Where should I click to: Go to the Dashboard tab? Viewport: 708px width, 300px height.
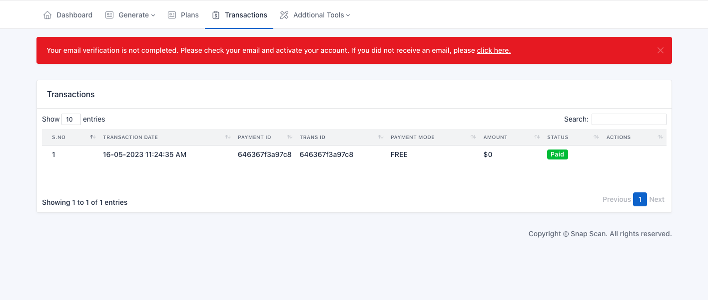tap(74, 15)
